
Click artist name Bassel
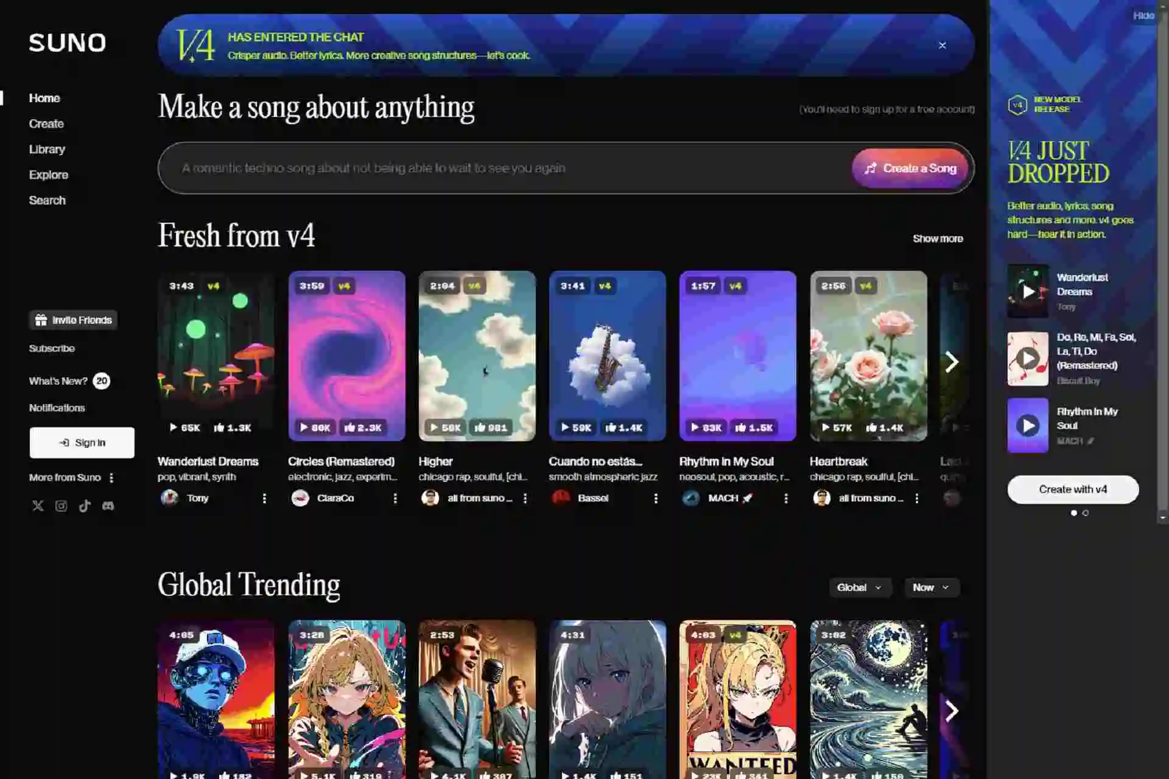[593, 498]
